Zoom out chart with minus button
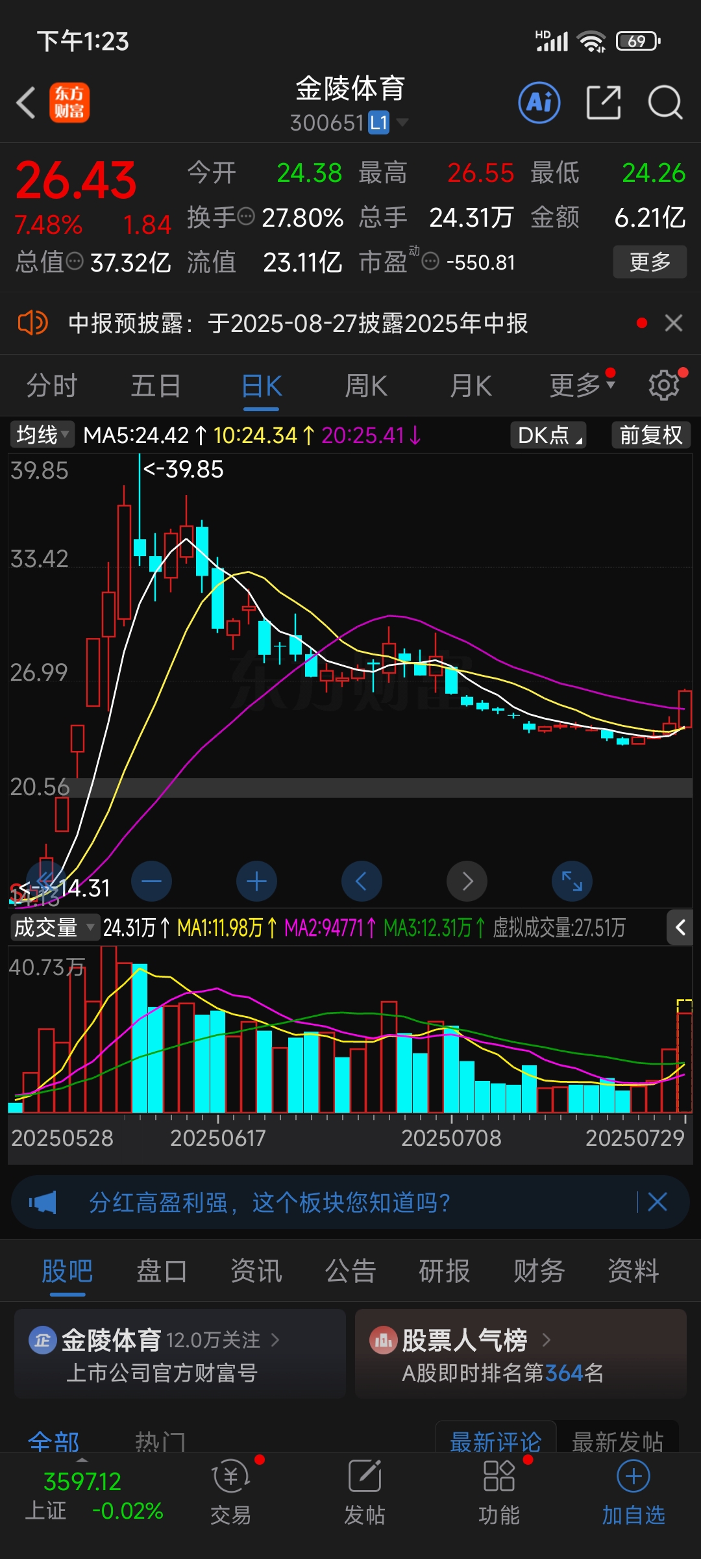Screen dimensions: 701x1559 click(151, 881)
